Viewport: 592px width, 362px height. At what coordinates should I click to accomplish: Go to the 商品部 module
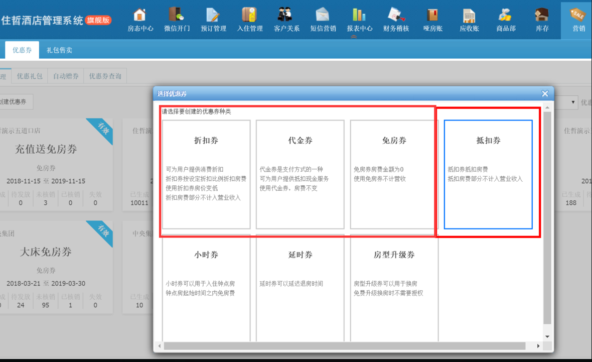tap(506, 20)
